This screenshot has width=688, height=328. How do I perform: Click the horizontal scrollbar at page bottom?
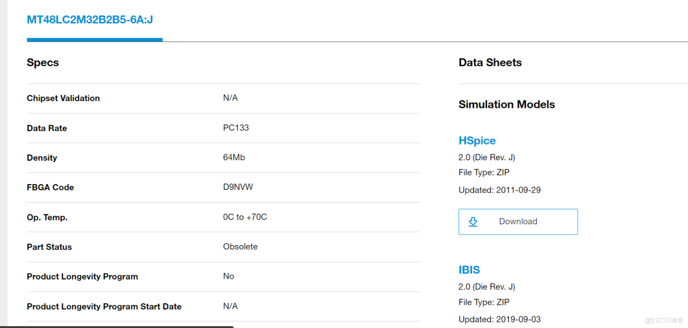coord(116,326)
